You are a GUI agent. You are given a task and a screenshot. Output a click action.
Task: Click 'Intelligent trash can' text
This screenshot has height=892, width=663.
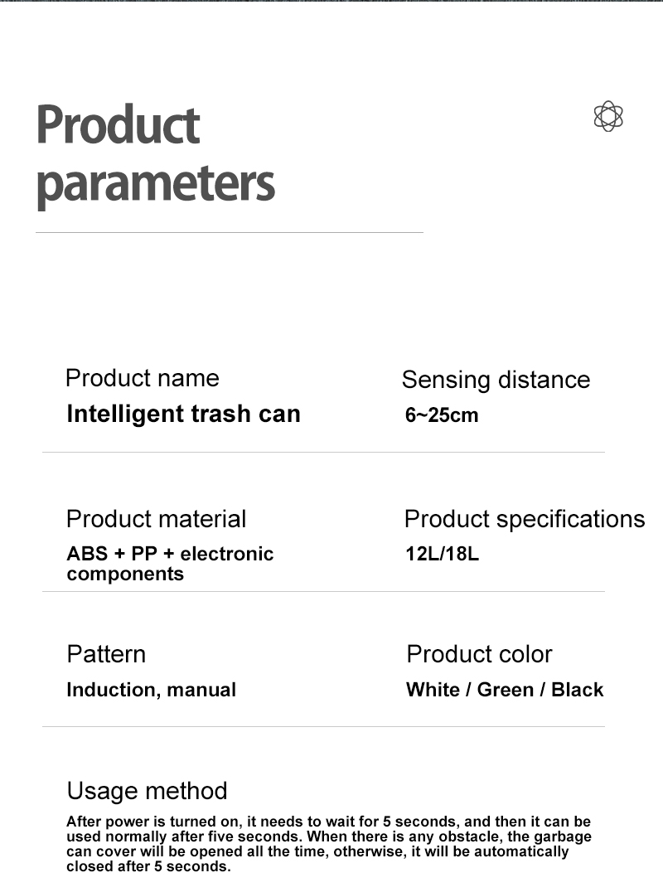183,414
